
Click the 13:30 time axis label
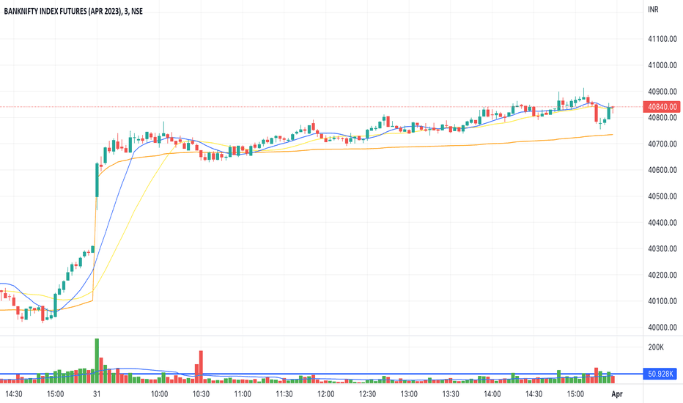tap(451, 394)
